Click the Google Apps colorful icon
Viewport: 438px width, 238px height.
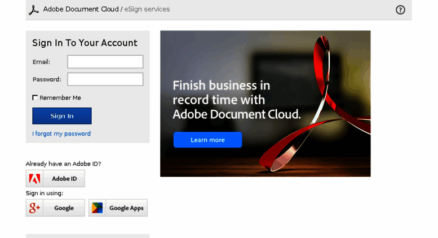(x=97, y=208)
